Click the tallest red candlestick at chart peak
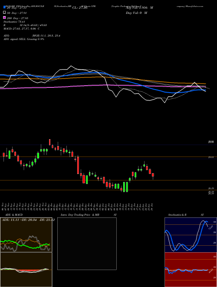 click(49, 142)
